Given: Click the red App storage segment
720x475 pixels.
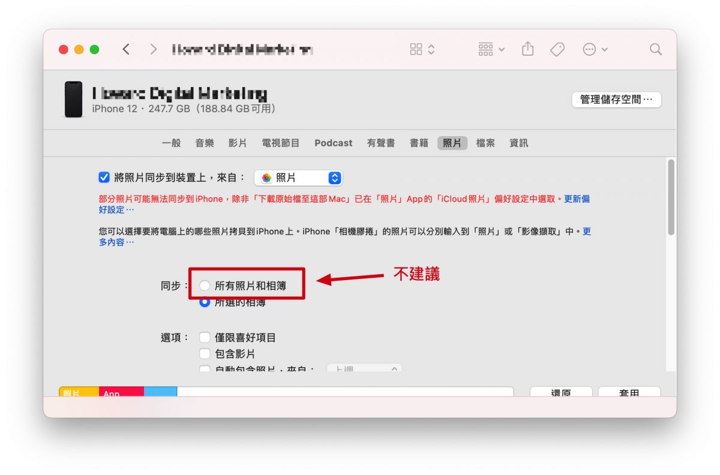Looking at the screenshot, I should point(121,392).
